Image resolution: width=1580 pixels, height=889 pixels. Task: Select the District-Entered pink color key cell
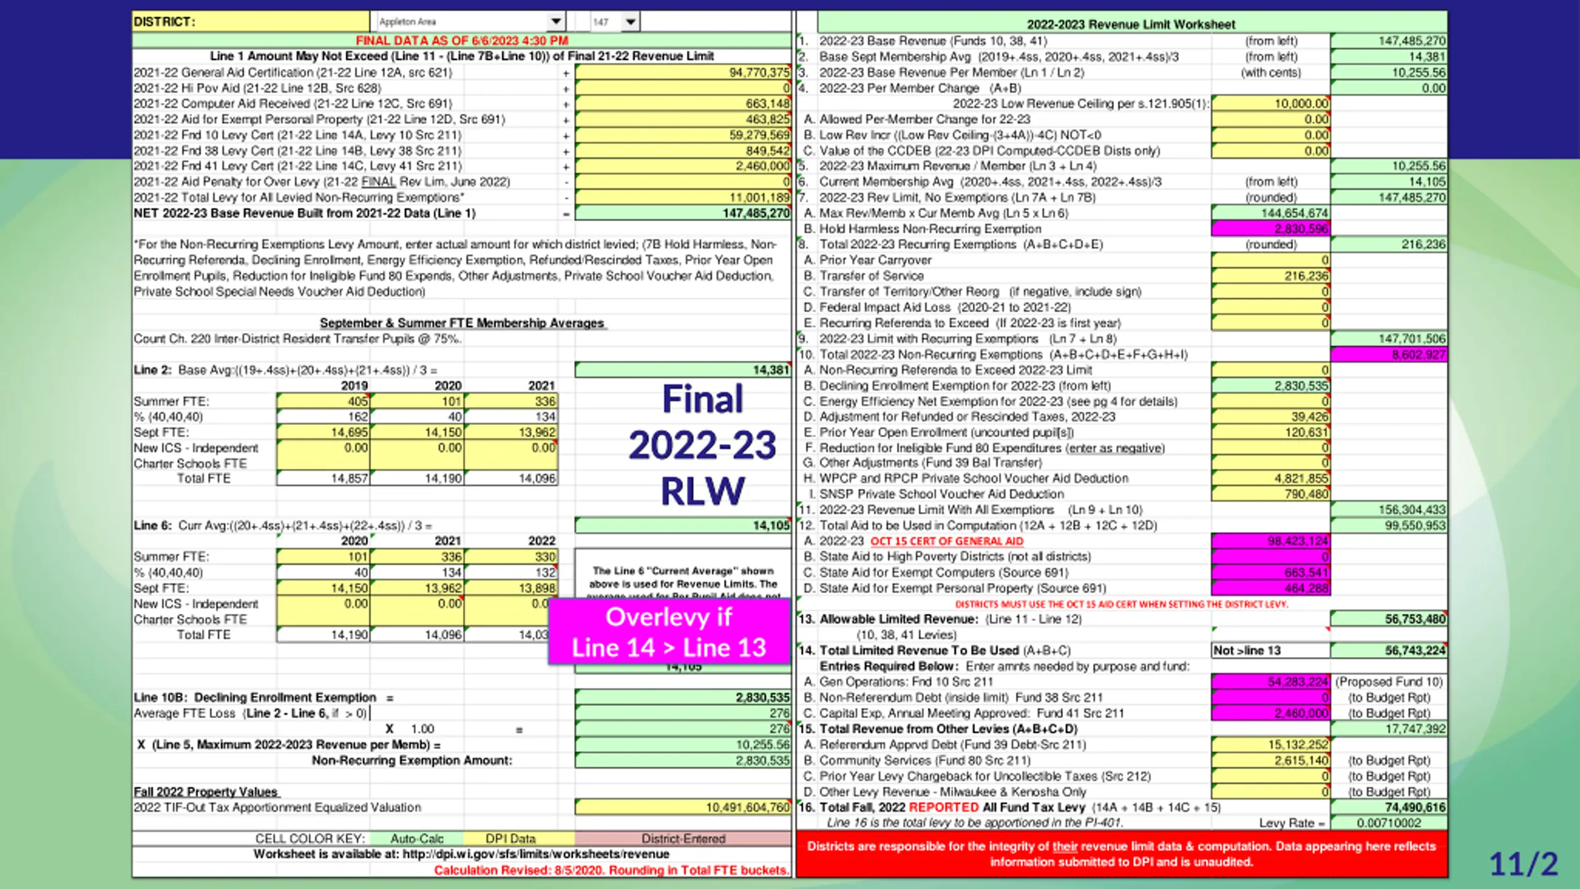683,839
